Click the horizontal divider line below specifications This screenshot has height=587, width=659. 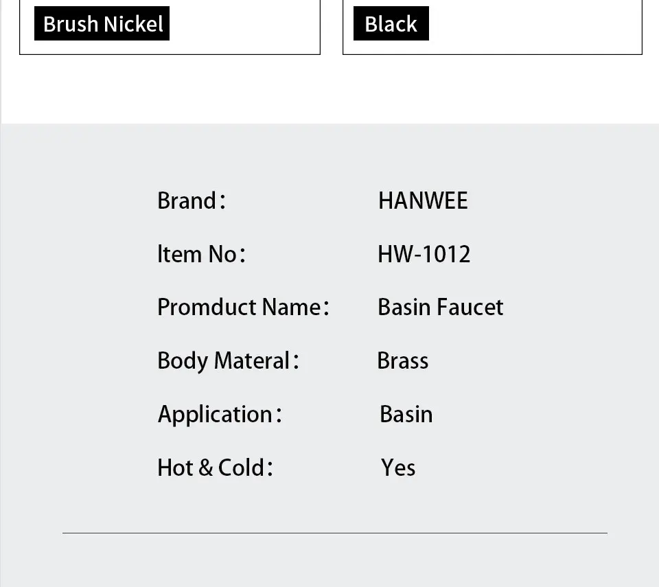coord(335,533)
